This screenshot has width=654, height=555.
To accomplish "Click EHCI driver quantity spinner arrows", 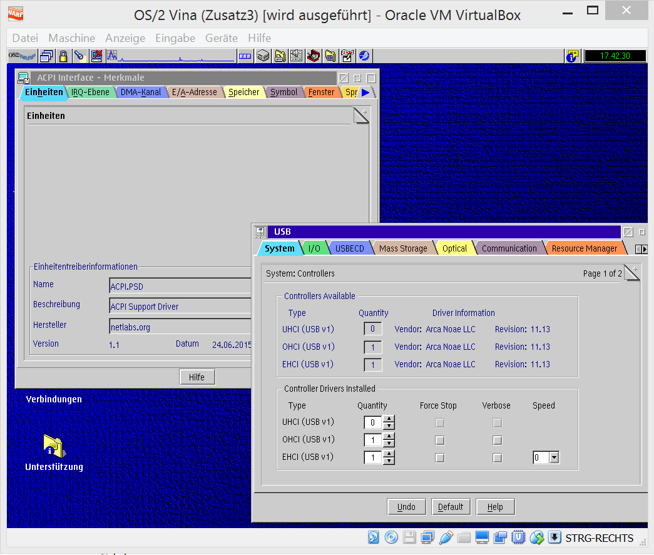I will [x=389, y=457].
